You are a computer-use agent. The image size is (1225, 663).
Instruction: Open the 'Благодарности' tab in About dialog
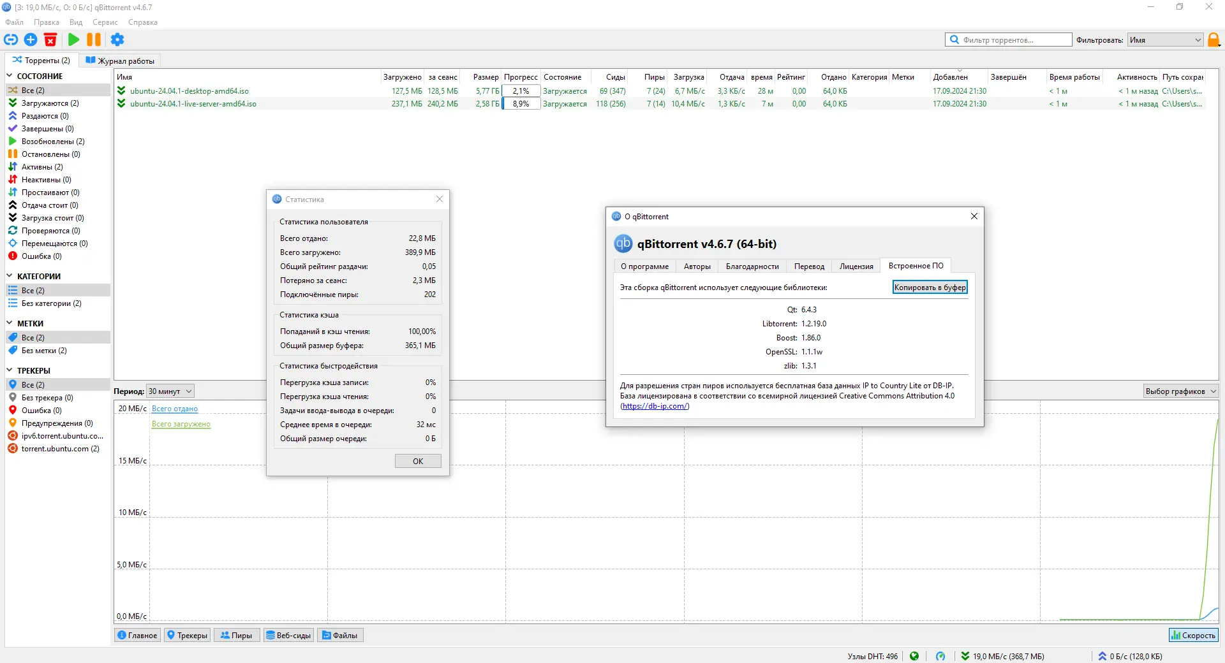[752, 266]
